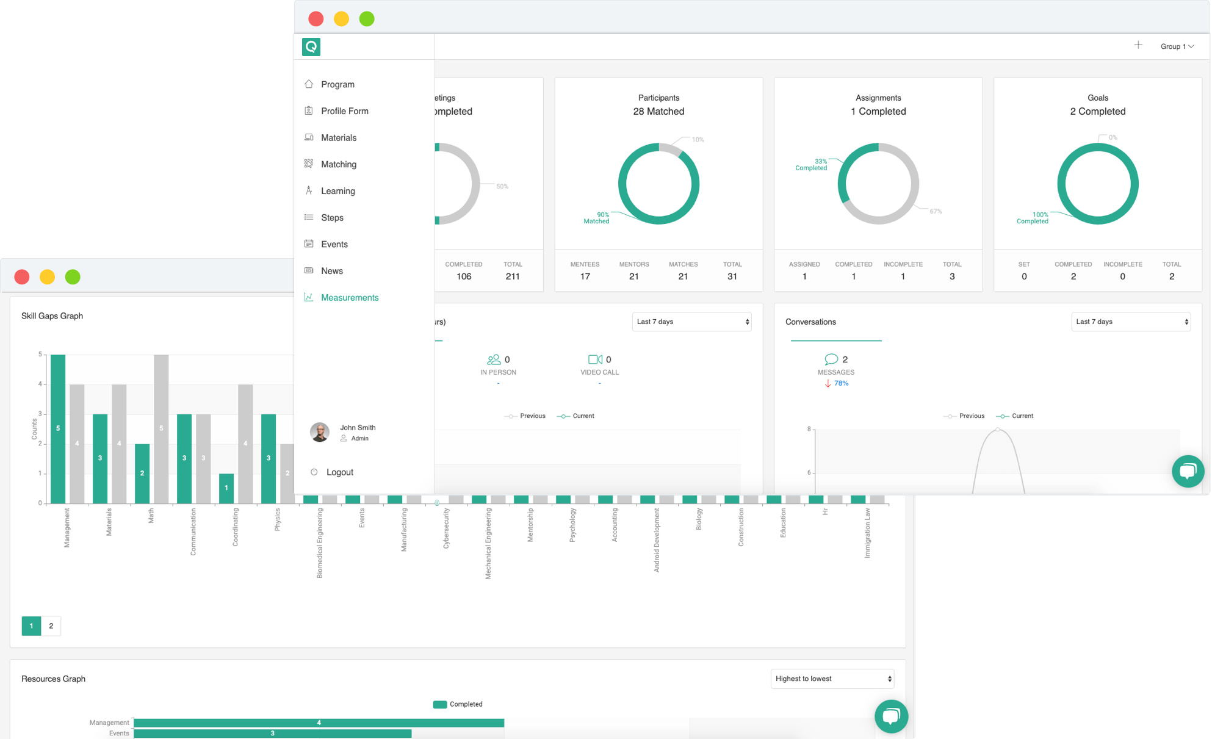Toggle Previous legend in meetings chart
Screen dimensions: 1212x739
[x=525, y=416]
